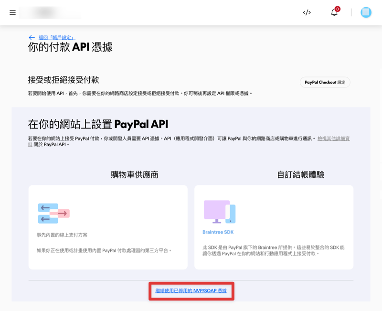Viewport: 382px width, 311px height.
Task: Click the blurred logo in the header
Action: [x=50, y=13]
